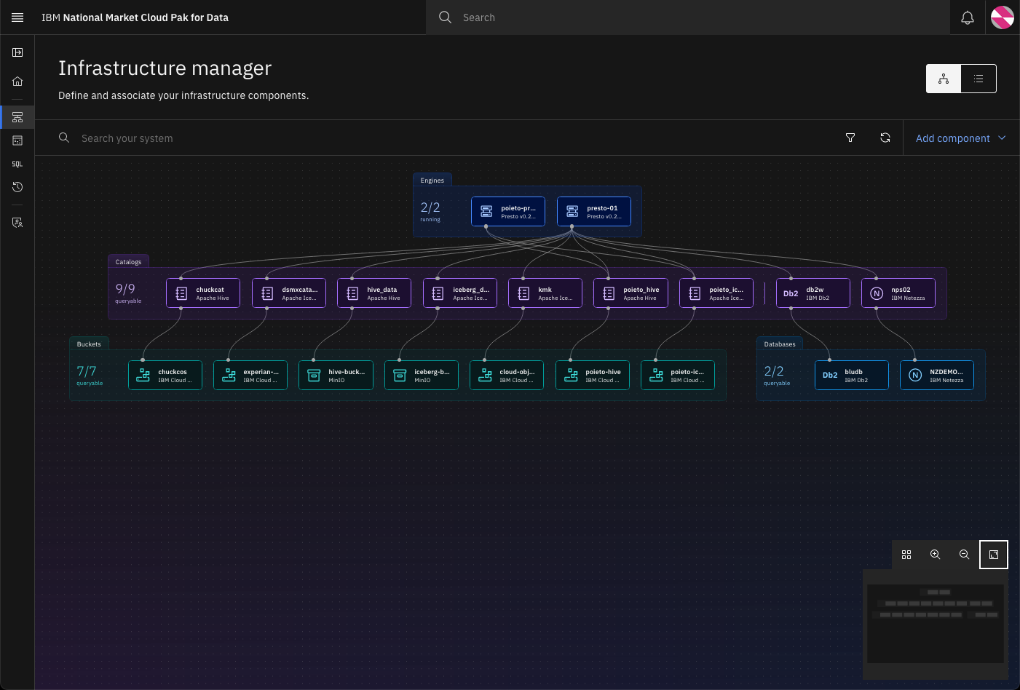Click the 9/9 queryable catalogs count
This screenshot has height=690, width=1020.
[x=127, y=293]
